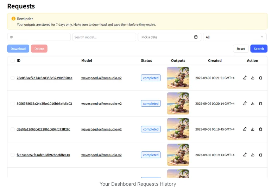
Task: Share the 8056978663a24e3f request output
Action: coord(245,104)
